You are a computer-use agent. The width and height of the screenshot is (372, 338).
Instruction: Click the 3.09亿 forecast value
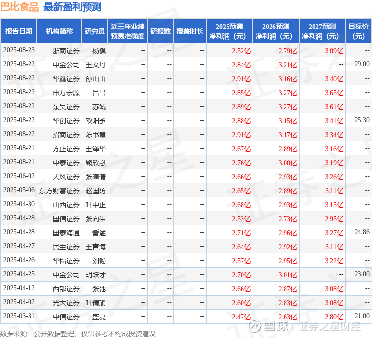(x=334, y=51)
